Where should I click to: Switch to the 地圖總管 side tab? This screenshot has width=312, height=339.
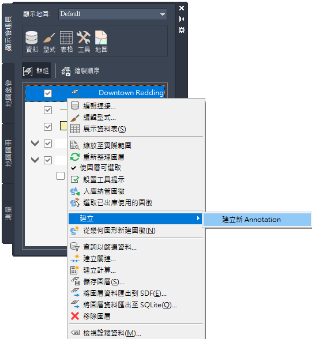point(8,93)
